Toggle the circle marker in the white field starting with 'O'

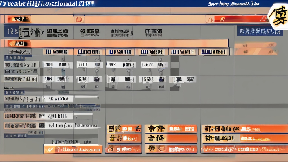click(x=51, y=116)
